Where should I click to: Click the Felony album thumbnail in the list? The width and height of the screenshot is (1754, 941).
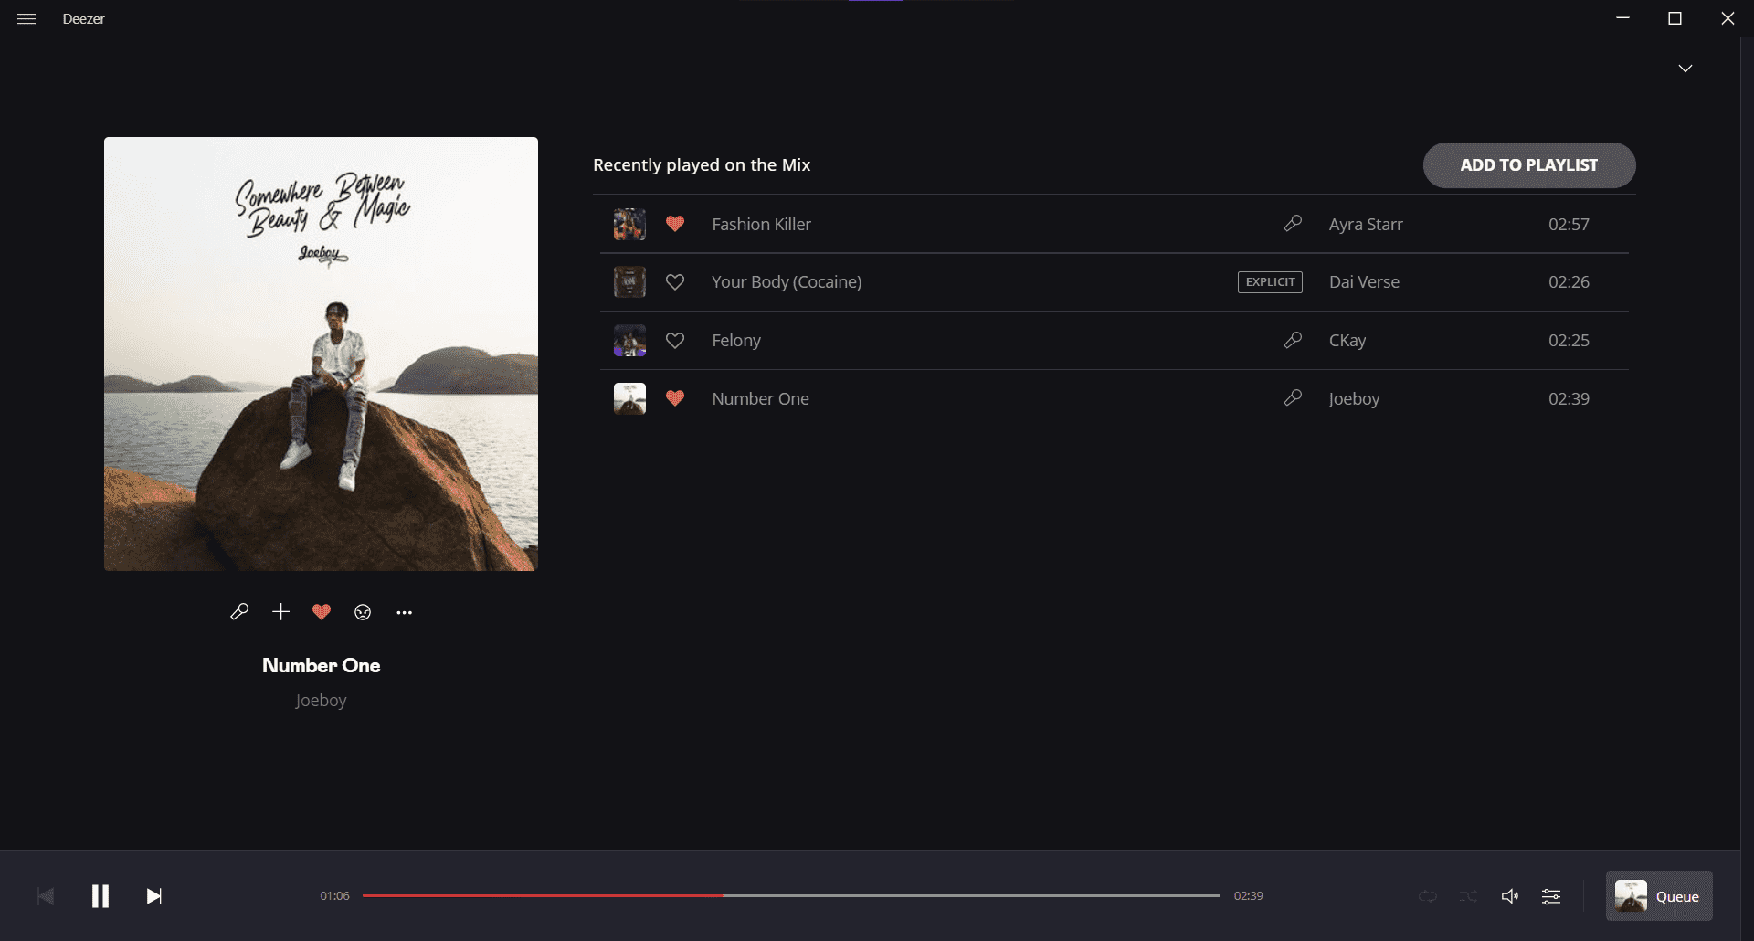pyautogui.click(x=629, y=341)
